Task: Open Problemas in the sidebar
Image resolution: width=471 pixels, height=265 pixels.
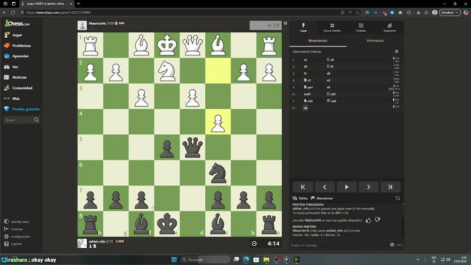Action: click(x=21, y=46)
